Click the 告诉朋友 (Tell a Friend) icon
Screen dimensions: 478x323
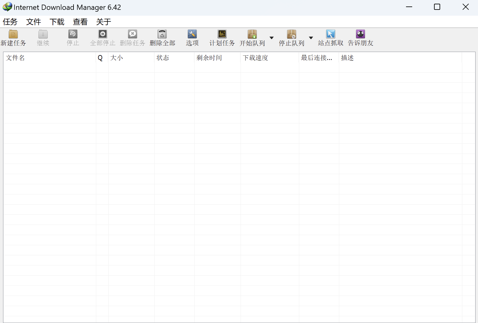(360, 34)
